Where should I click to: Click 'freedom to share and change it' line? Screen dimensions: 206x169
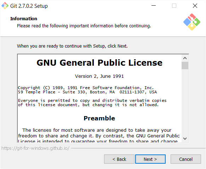pos(99,136)
